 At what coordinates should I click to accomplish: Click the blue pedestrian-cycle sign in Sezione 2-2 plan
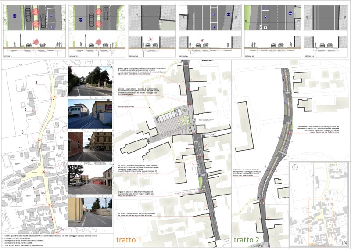(81, 20)
